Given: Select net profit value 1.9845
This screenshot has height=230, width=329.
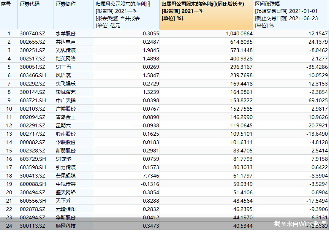Looking at the screenshot, I should (x=151, y=51).
